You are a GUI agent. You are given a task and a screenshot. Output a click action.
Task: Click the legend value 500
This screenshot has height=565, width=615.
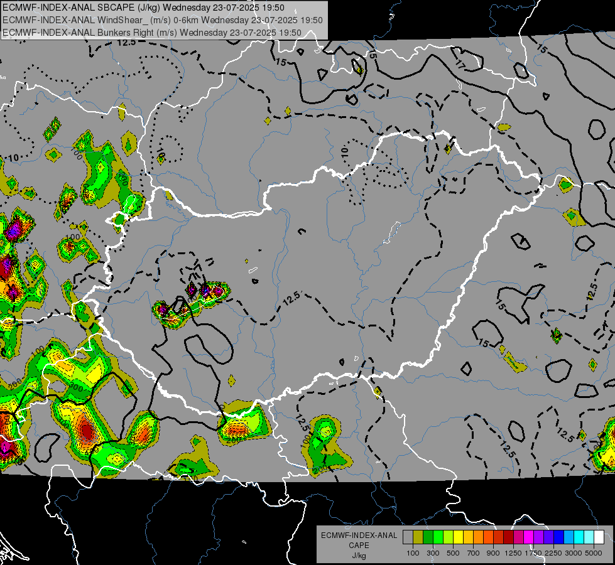click(x=453, y=553)
